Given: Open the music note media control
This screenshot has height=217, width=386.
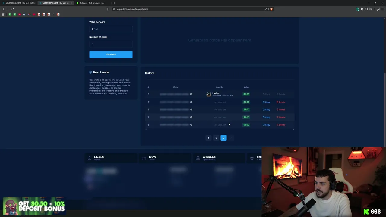Looking at the screenshot, I should point(378,9).
